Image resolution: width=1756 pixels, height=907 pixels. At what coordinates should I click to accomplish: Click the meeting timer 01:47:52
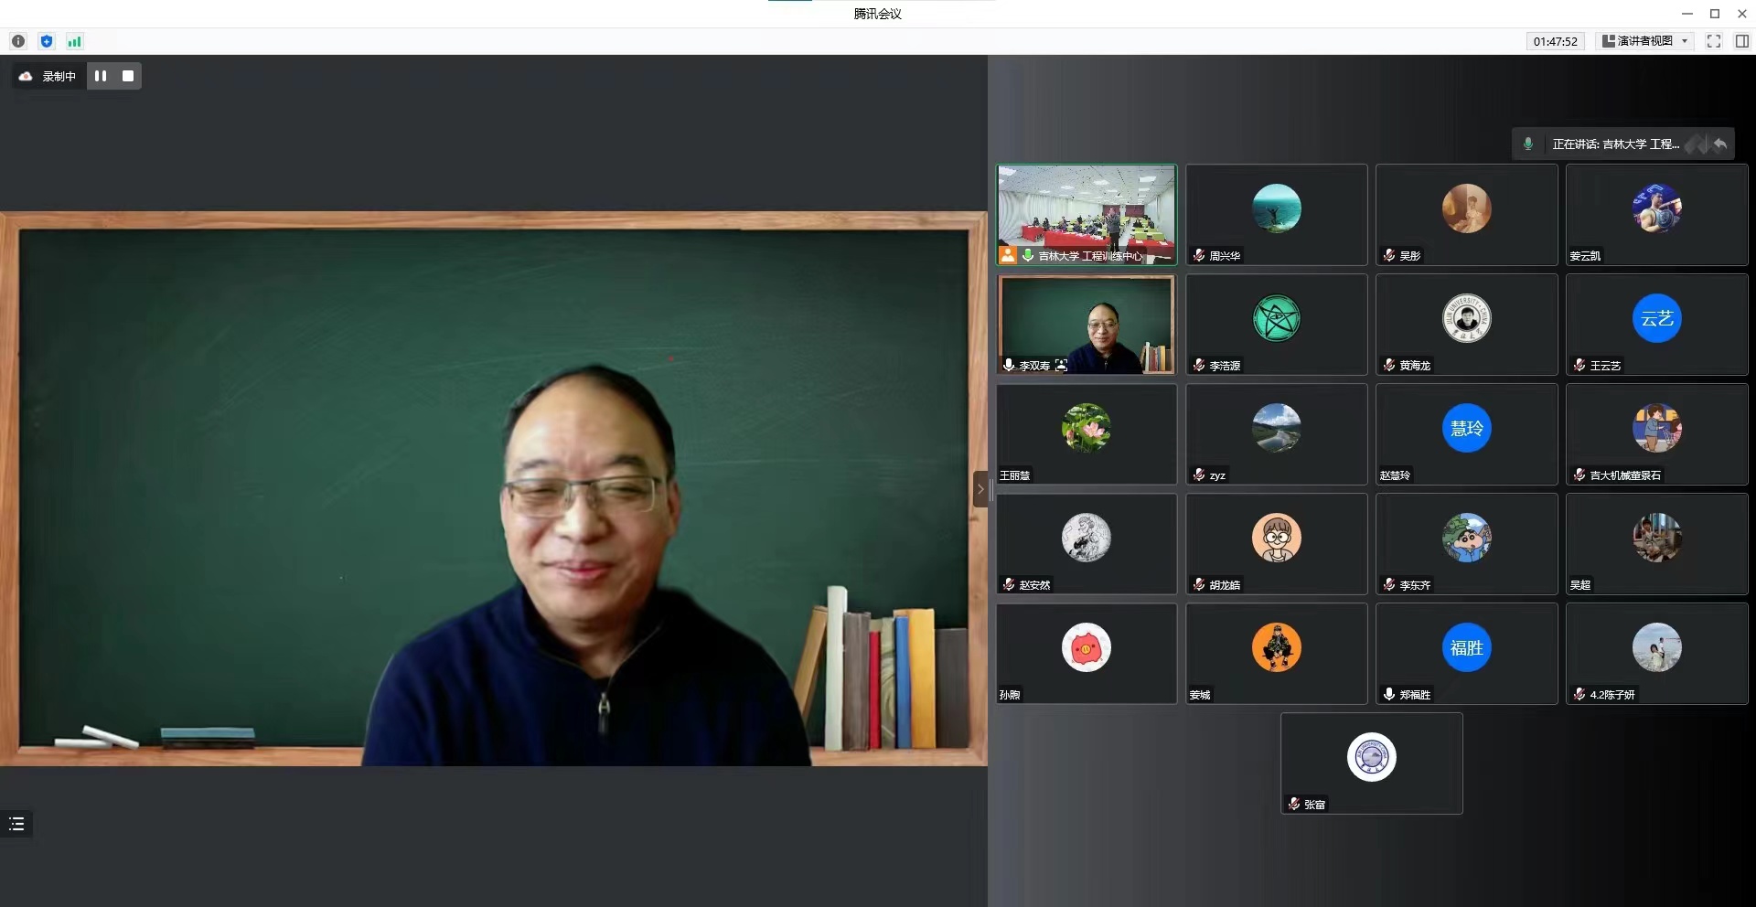(x=1555, y=41)
